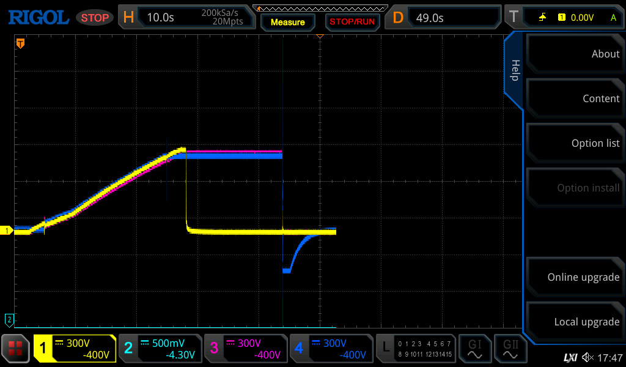Image resolution: width=626 pixels, height=367 pixels.
Task: Toggle channel 3 magenta 300V display
Action: (246, 349)
